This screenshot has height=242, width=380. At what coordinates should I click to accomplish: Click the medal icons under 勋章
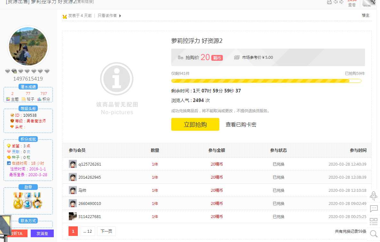point(28,201)
